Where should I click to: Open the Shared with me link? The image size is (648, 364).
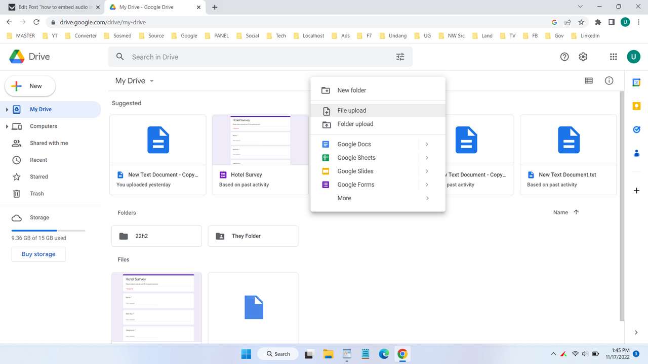click(49, 143)
